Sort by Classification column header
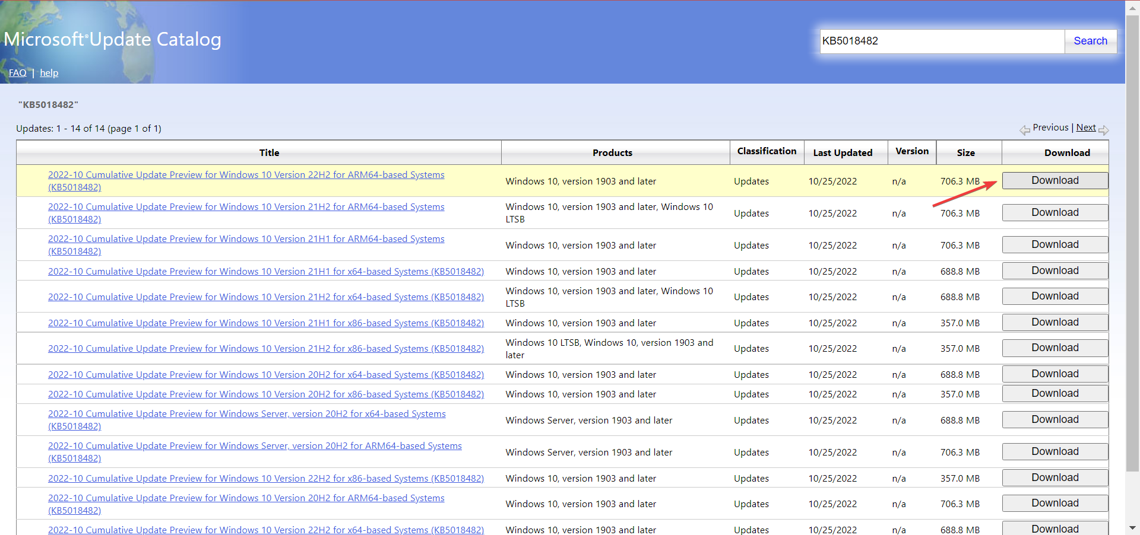This screenshot has height=535, width=1140. (x=767, y=151)
